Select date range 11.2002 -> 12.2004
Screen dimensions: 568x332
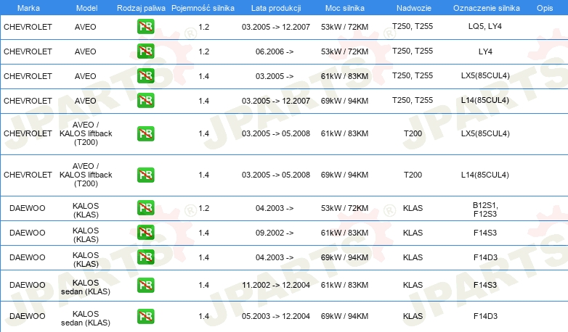[x=276, y=285]
